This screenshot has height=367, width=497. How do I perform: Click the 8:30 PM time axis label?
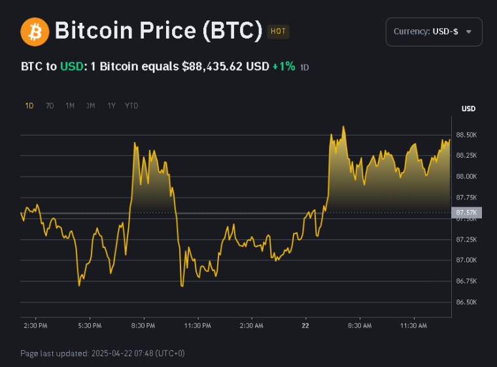[x=143, y=325]
